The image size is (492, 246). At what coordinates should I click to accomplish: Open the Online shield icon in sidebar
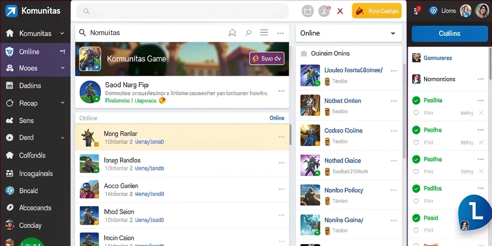10,52
